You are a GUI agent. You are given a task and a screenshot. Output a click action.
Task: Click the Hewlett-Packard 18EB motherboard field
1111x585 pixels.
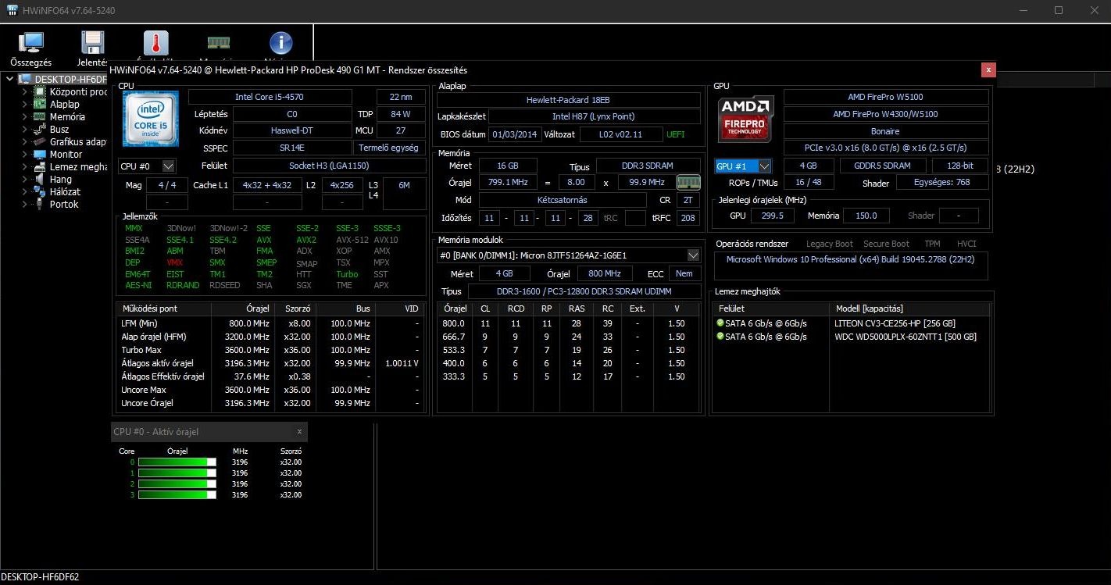(x=569, y=100)
